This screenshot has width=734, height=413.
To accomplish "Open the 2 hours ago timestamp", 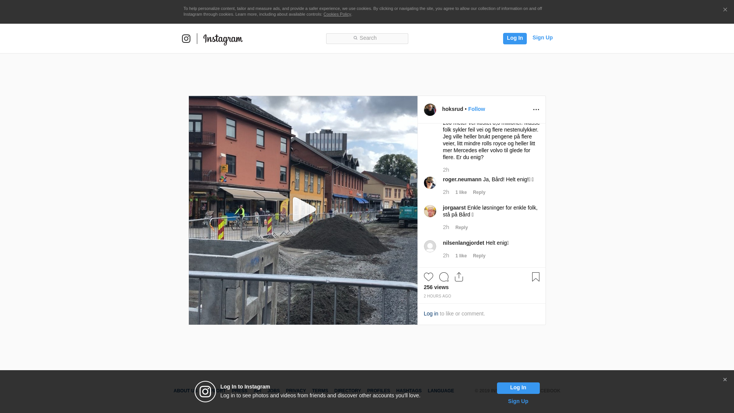I will 437,296.
